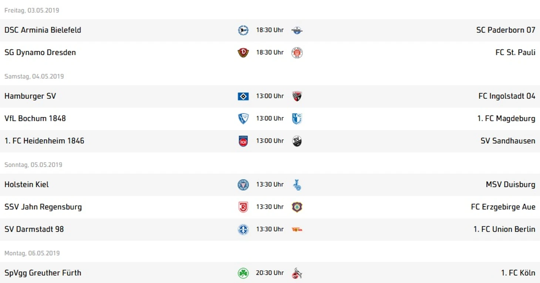540x283 pixels.
Task: Click the SV Sandhausen round logo
Action: (x=297, y=141)
